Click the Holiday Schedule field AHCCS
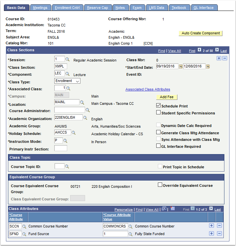Viewport: 236px width, 246px height. pos(63,132)
